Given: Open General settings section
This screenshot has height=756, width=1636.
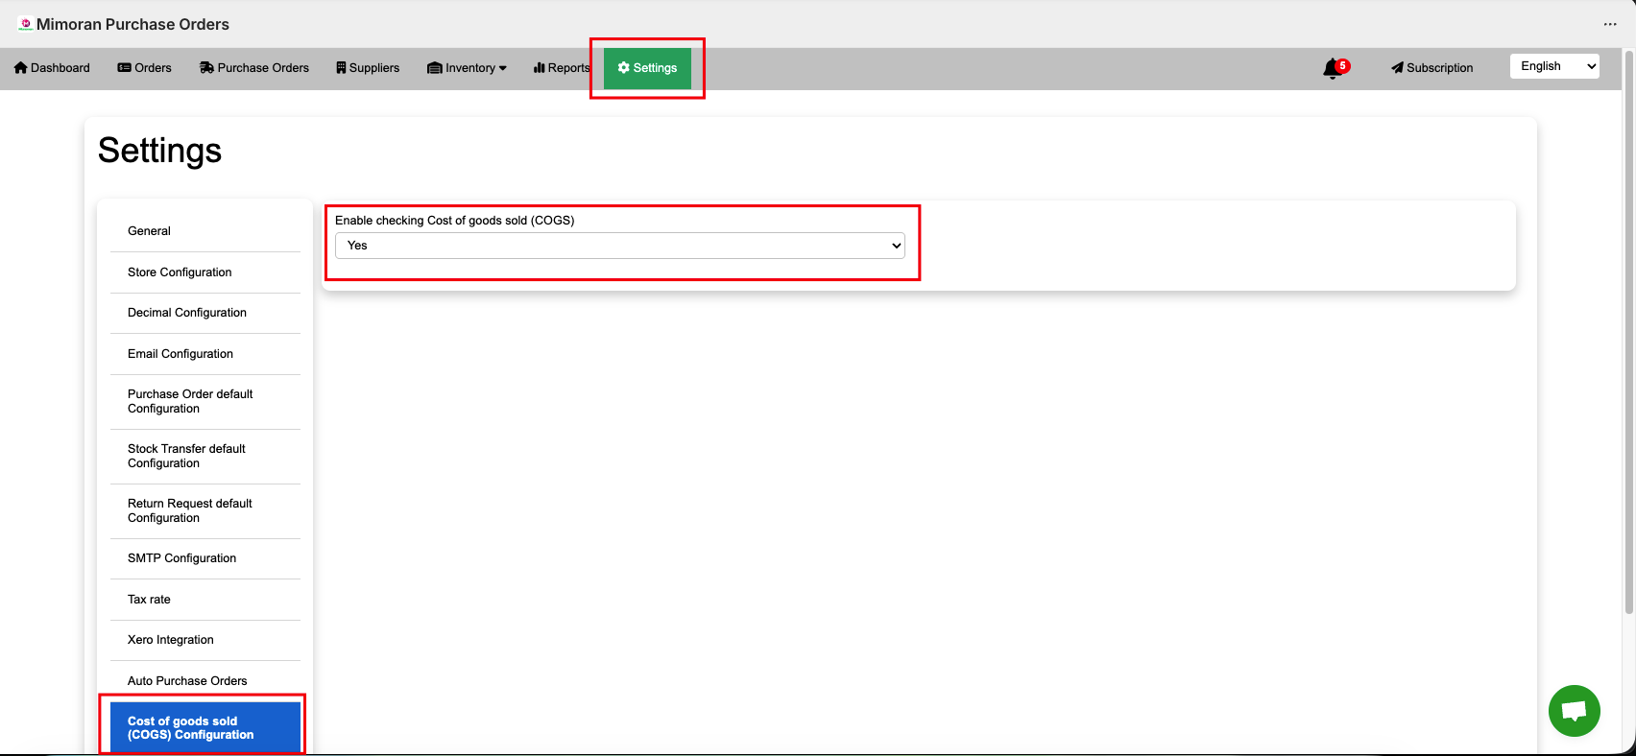Looking at the screenshot, I should [x=149, y=231].
